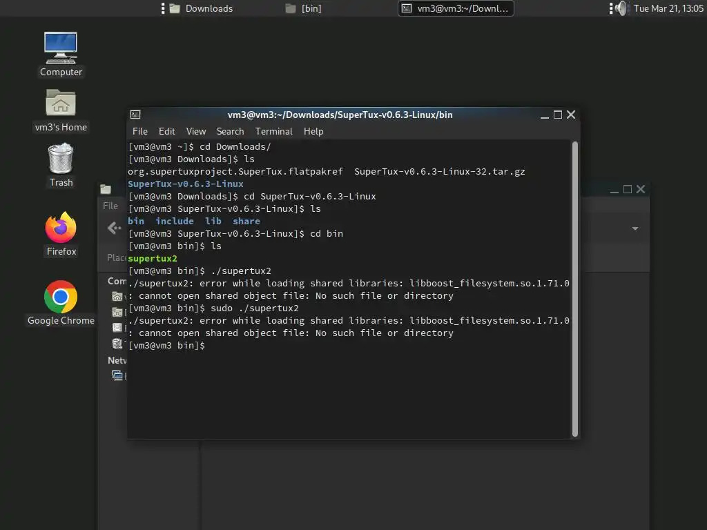
Task: Open the Search menu in terminal
Action: (x=230, y=132)
